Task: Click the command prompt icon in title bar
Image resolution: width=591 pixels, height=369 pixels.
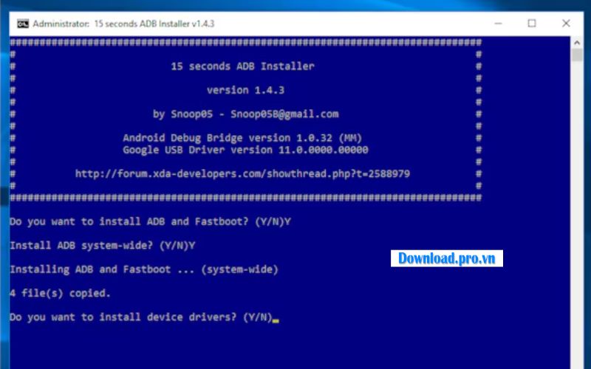Action: tap(23, 24)
